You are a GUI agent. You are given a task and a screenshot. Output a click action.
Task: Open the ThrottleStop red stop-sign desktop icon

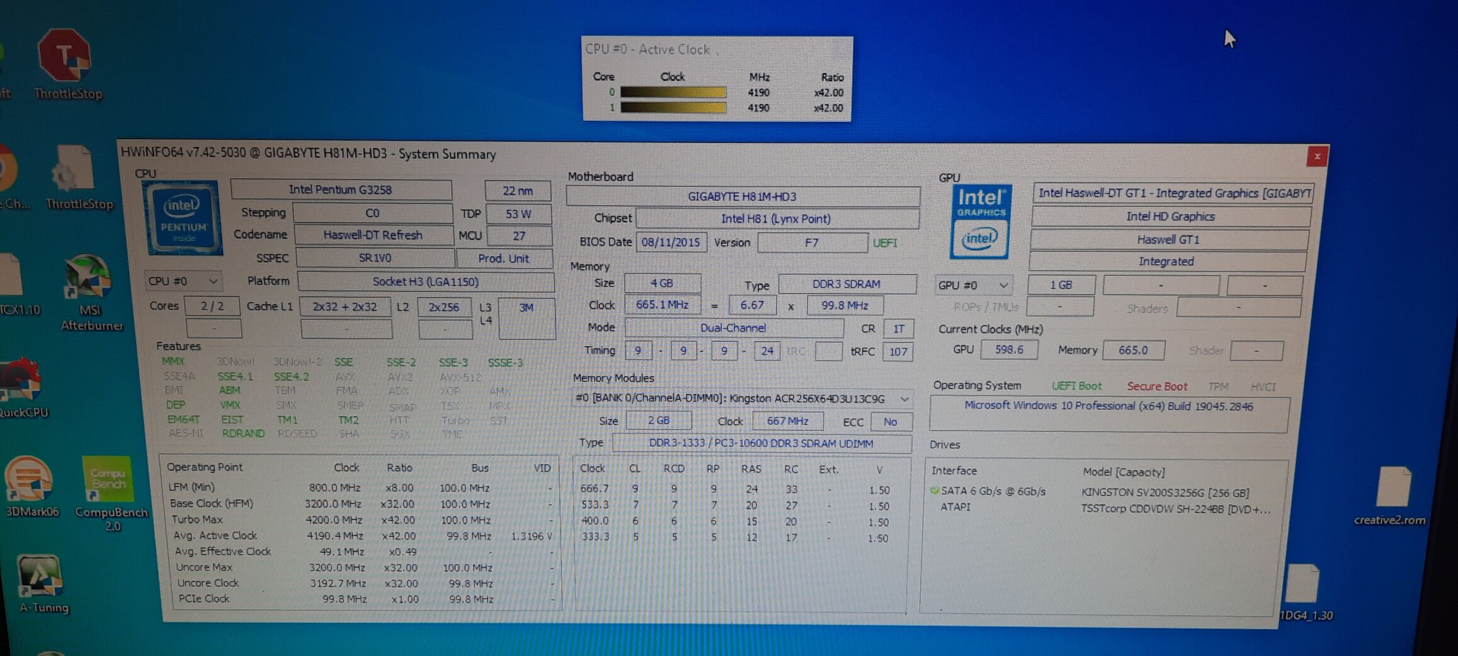pos(65,55)
